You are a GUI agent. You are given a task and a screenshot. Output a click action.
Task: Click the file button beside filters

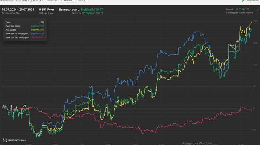coord(82,1)
